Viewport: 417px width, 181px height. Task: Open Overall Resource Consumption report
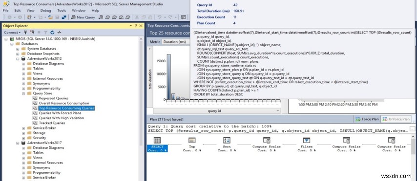[64, 103]
